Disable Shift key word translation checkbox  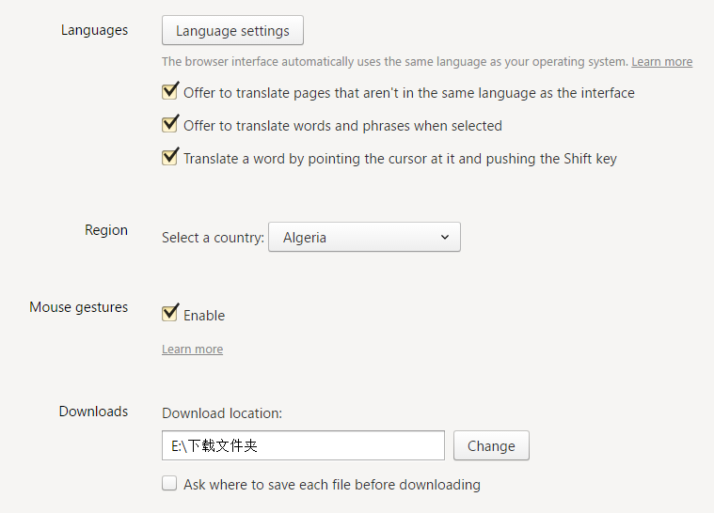pyautogui.click(x=170, y=158)
